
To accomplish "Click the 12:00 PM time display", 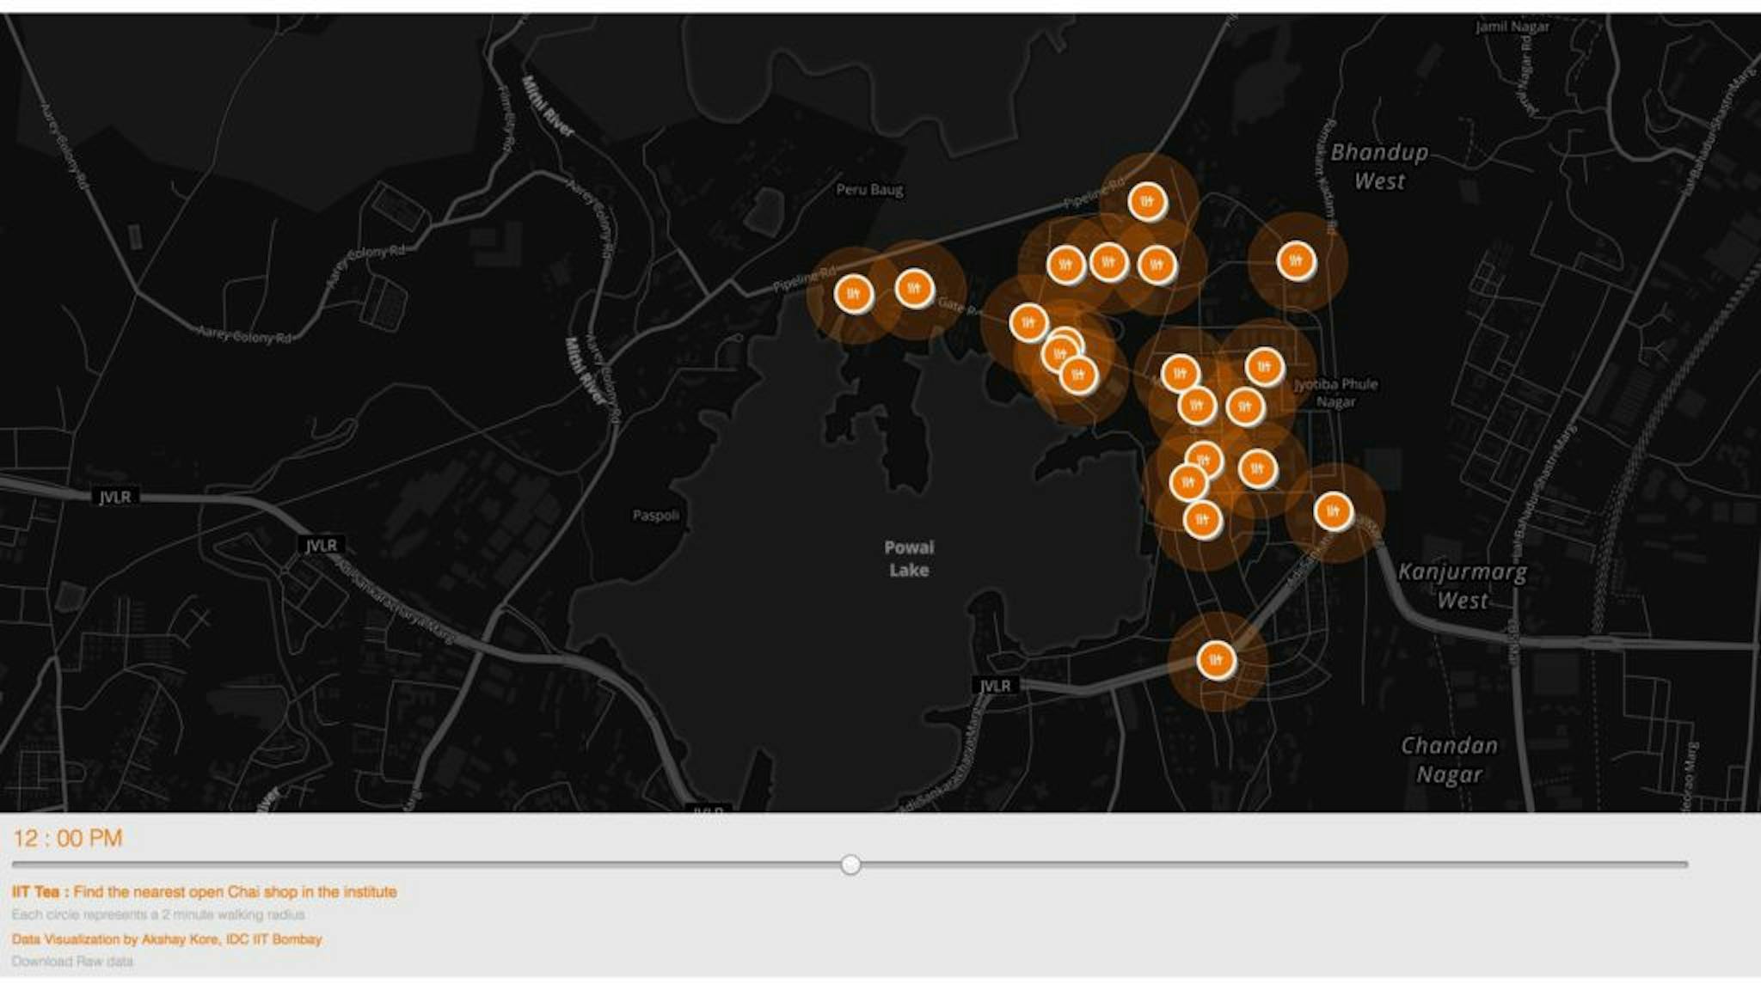I will (x=68, y=838).
